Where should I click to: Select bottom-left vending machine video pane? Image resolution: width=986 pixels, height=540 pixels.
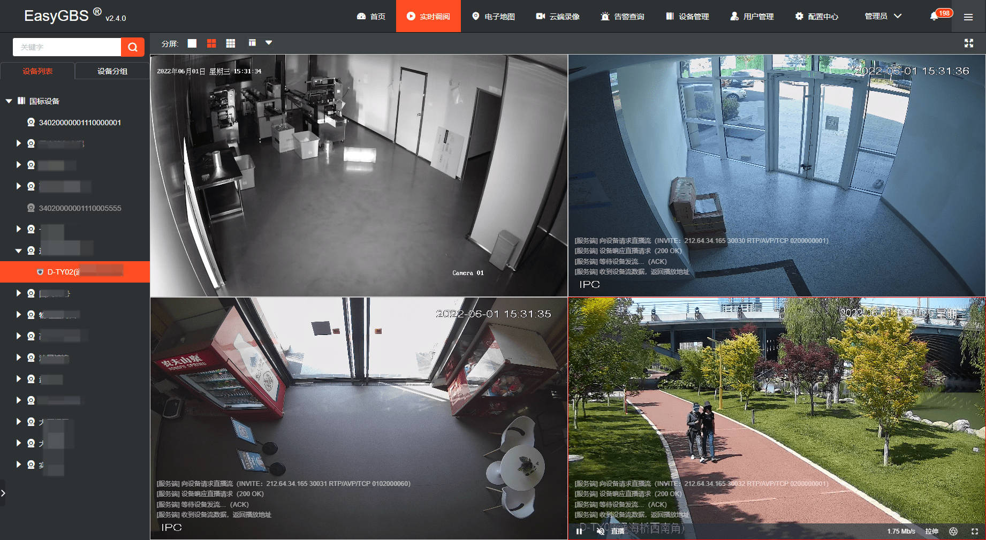tap(359, 419)
